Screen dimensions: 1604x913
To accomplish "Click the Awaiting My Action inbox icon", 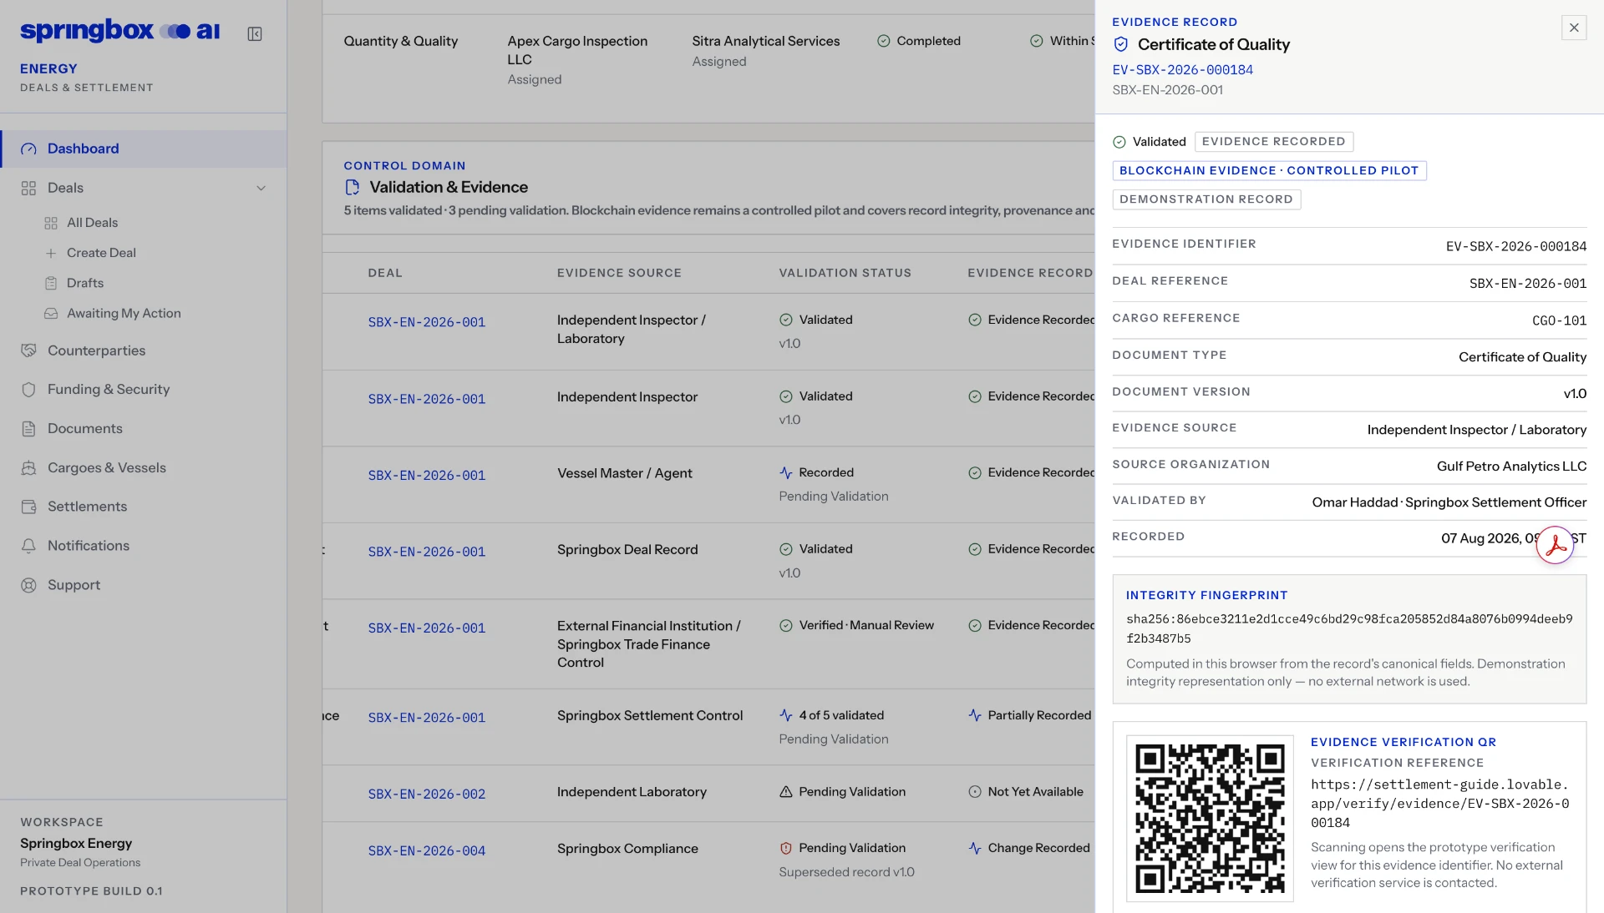I will point(51,313).
